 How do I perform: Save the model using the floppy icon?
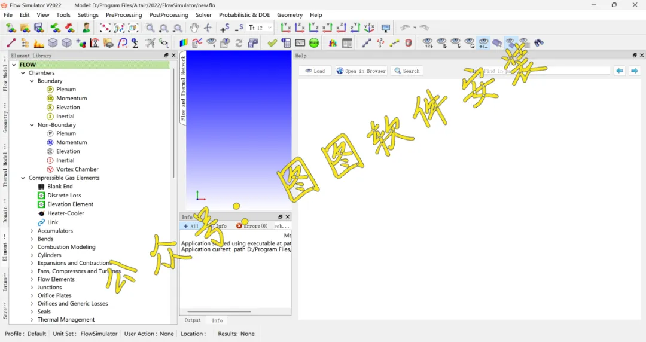click(x=39, y=28)
